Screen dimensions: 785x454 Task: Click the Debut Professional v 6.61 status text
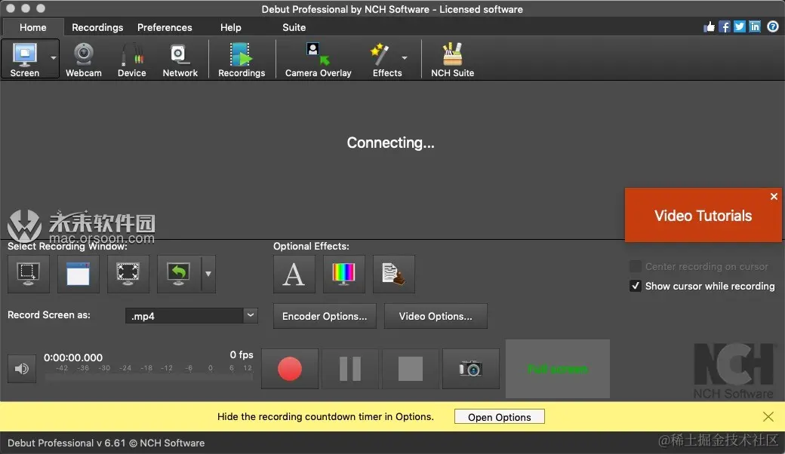pos(106,443)
